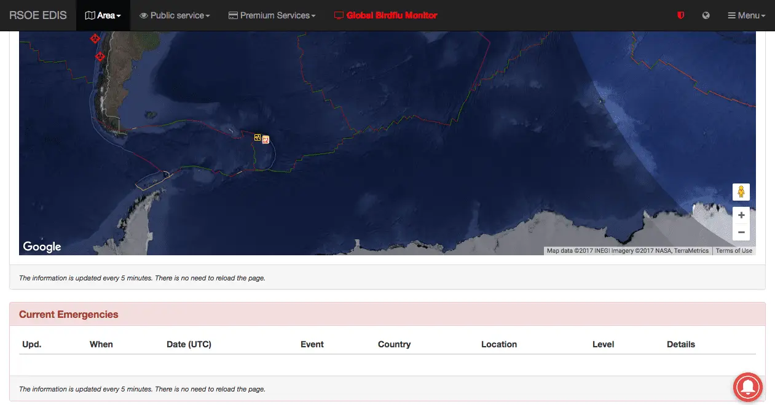Click the Google logo on the map
Viewport: 775px width, 405px height.
click(x=42, y=247)
